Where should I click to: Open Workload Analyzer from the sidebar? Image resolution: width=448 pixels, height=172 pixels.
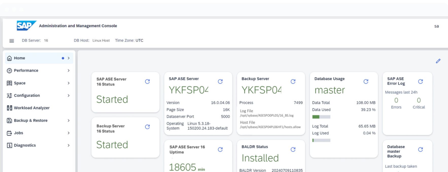pos(32,108)
